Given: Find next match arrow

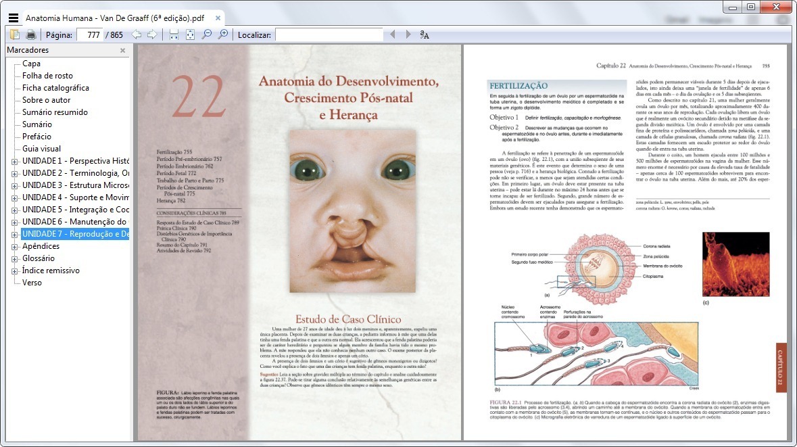Looking at the screenshot, I should tap(408, 34).
